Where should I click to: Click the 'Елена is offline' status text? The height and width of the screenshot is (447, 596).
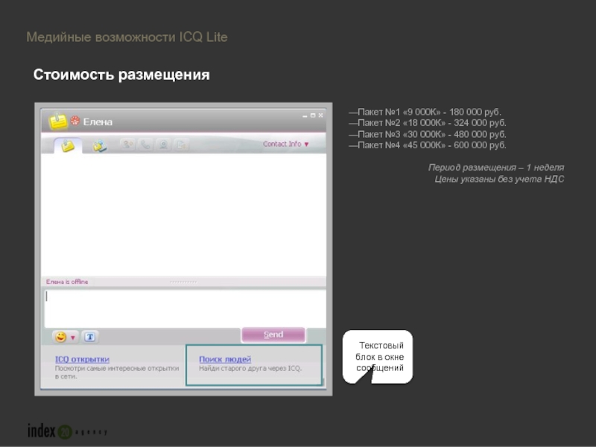point(67,282)
